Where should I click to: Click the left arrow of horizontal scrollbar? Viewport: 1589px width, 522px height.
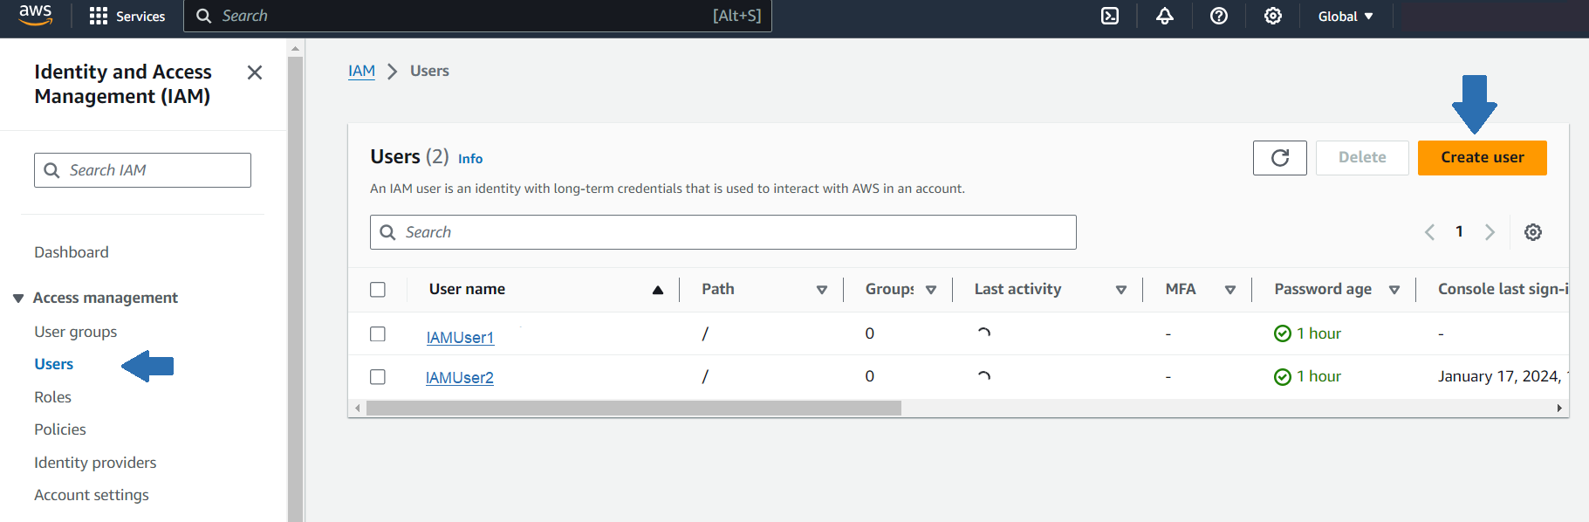click(357, 409)
